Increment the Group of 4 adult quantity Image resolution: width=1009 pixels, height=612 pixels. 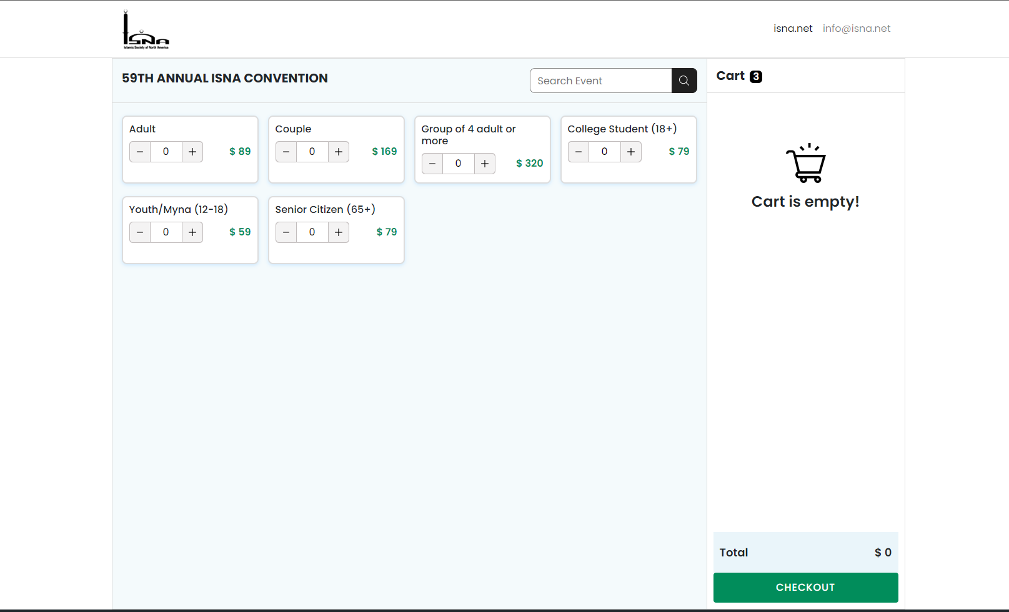(484, 163)
